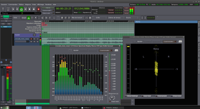Toggle Peak Hold in spectrum display
Screen dimensions: 200x109
pyautogui.click(x=110, y=101)
